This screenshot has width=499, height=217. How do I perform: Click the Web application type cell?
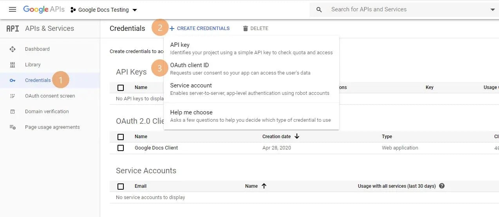[x=400, y=148]
